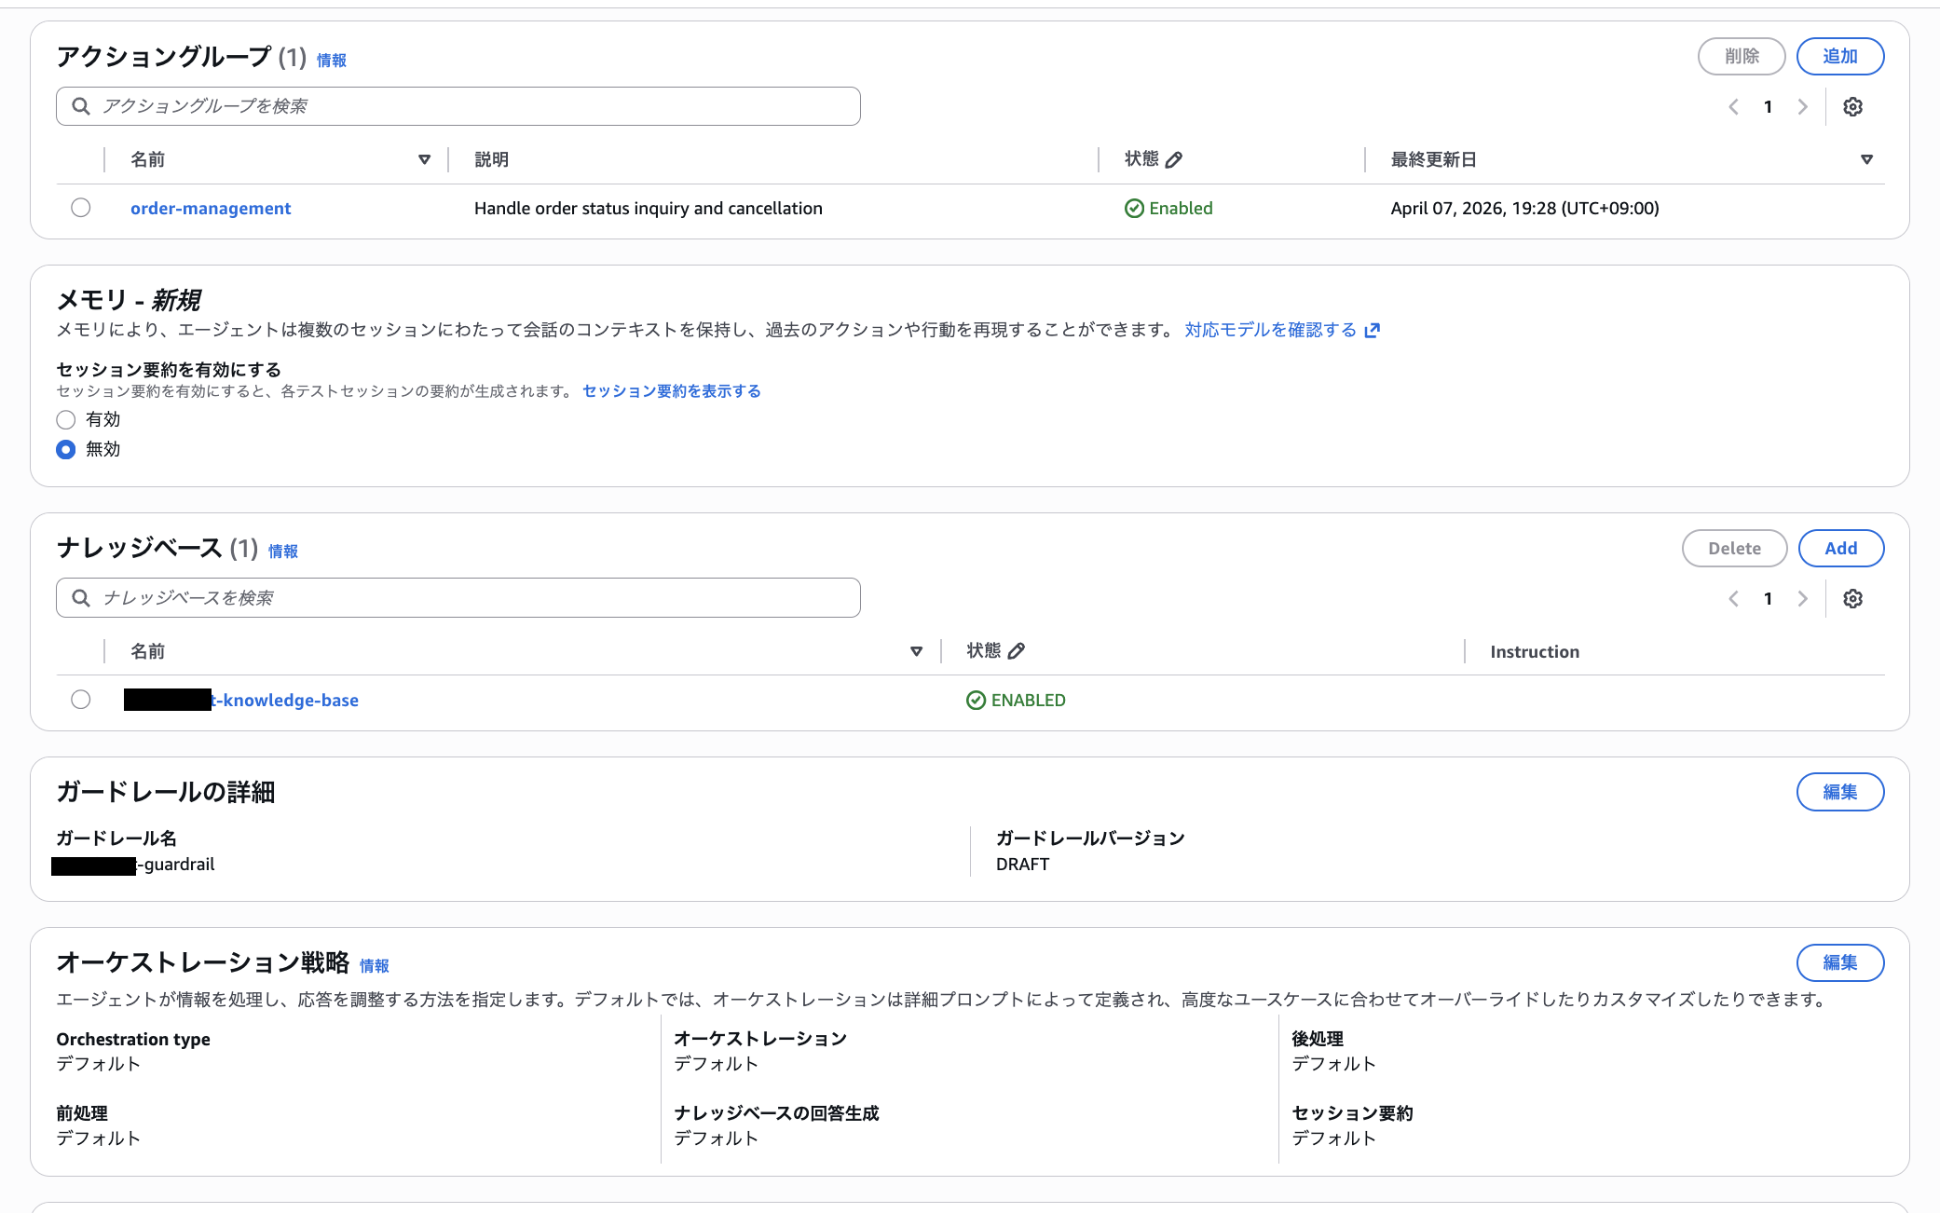Screen dimensions: 1940x1213
Task: Click the next page arrow in action groups pagination
Action: click(x=1803, y=106)
